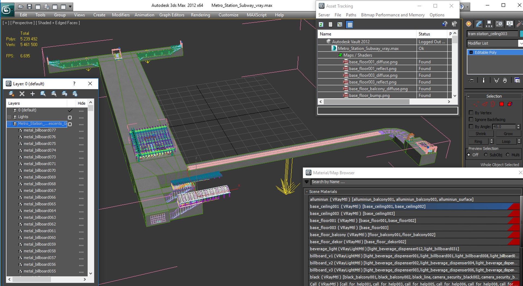523x286 pixels.
Task: Collapse the Metro_Station layer tree node
Action: [9, 124]
